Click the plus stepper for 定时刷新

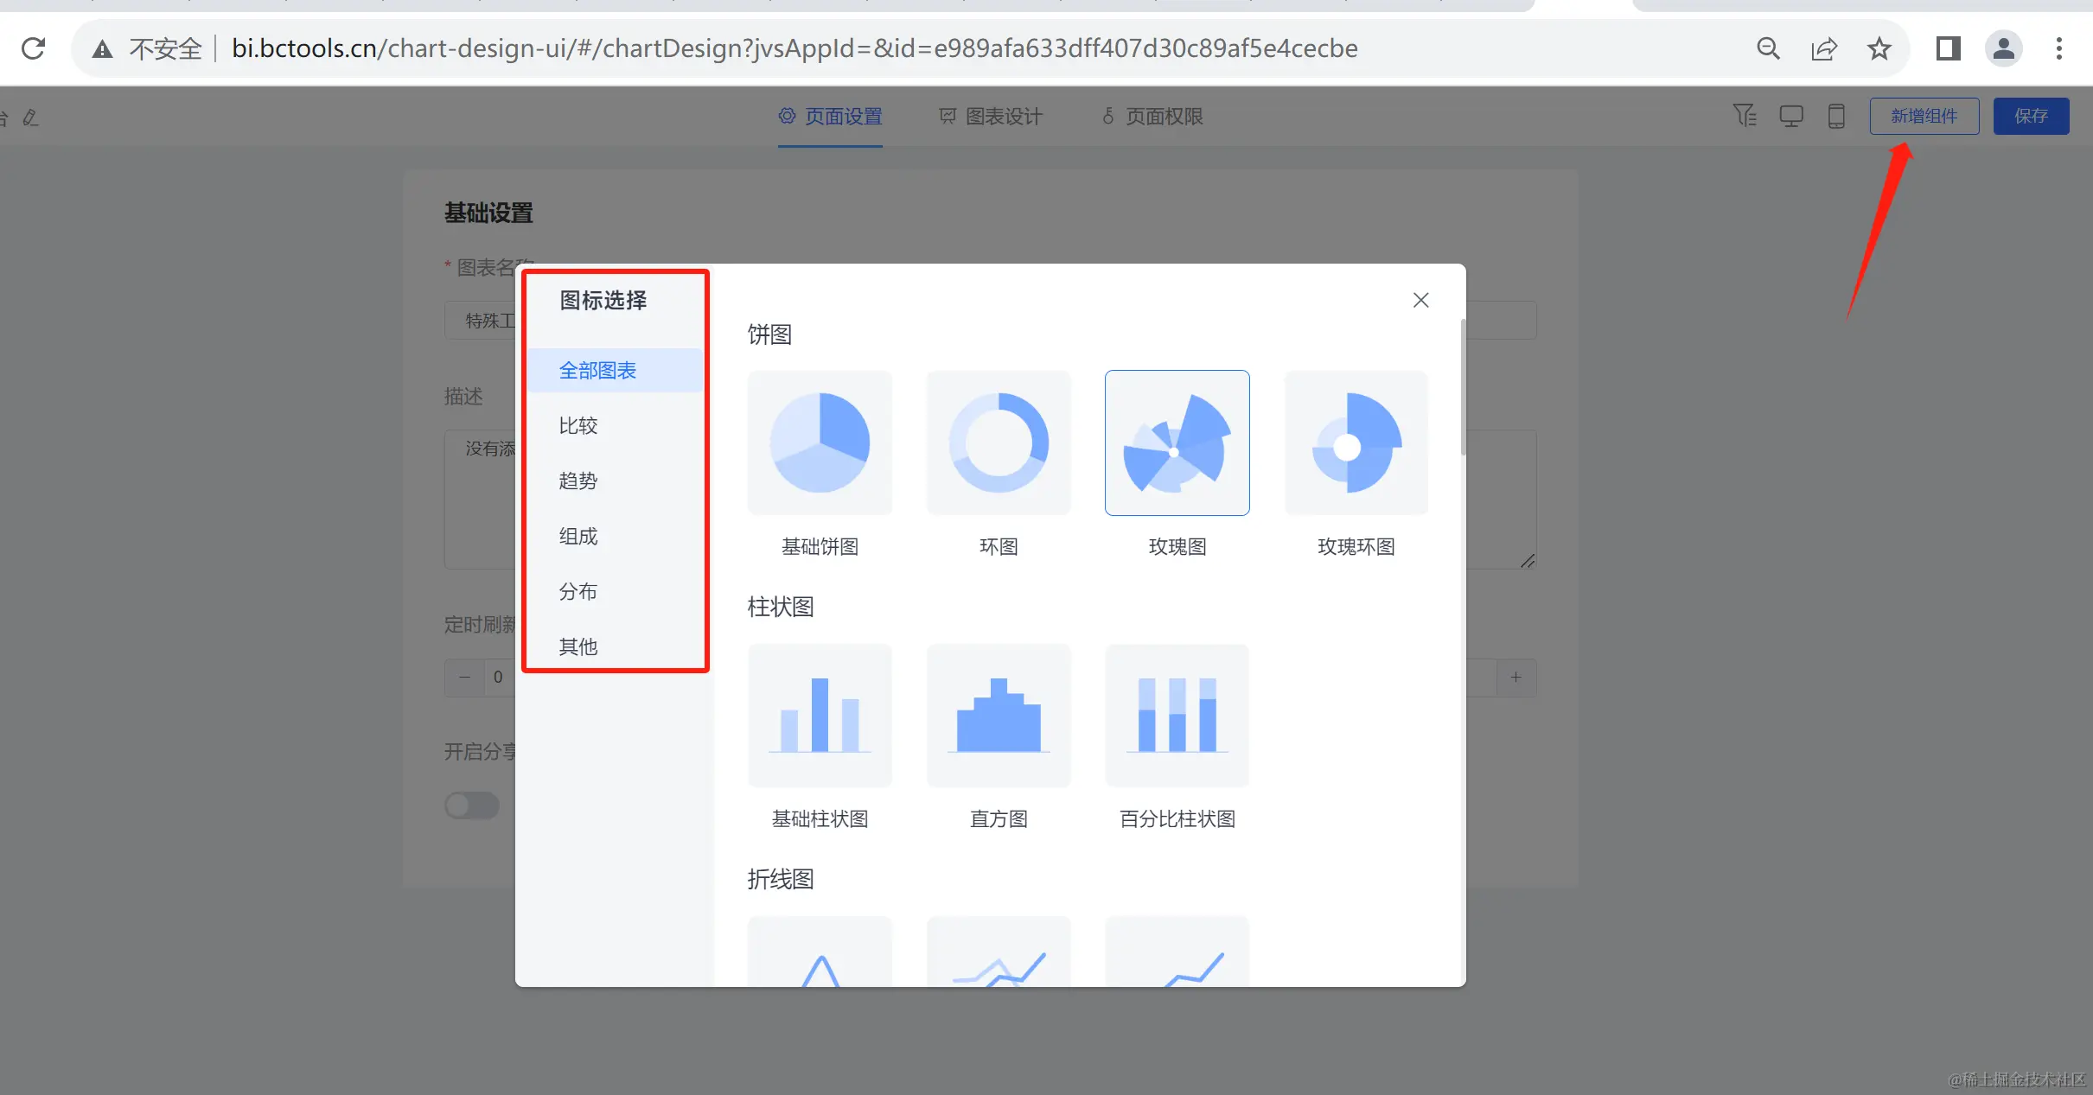1516,678
